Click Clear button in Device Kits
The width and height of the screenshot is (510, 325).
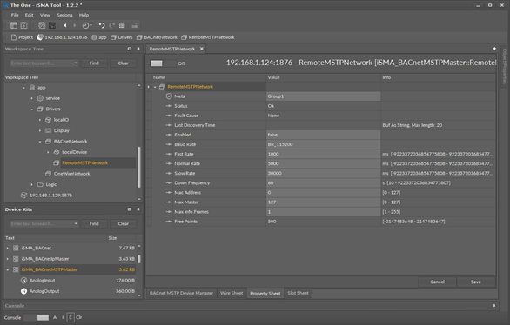coord(124,223)
